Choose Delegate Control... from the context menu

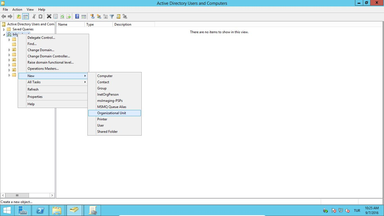click(53, 38)
